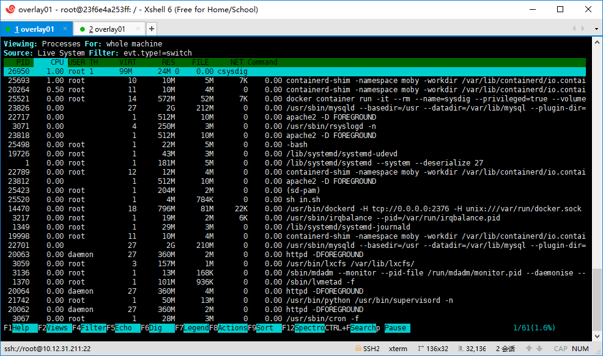The width and height of the screenshot is (603, 356).
Task: Close the '1 overlay01' tab
Action: pos(65,29)
